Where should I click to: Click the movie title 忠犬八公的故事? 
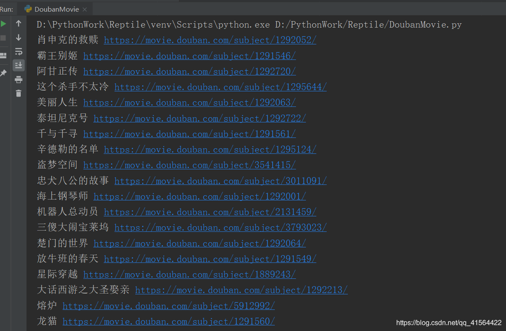pos(73,181)
